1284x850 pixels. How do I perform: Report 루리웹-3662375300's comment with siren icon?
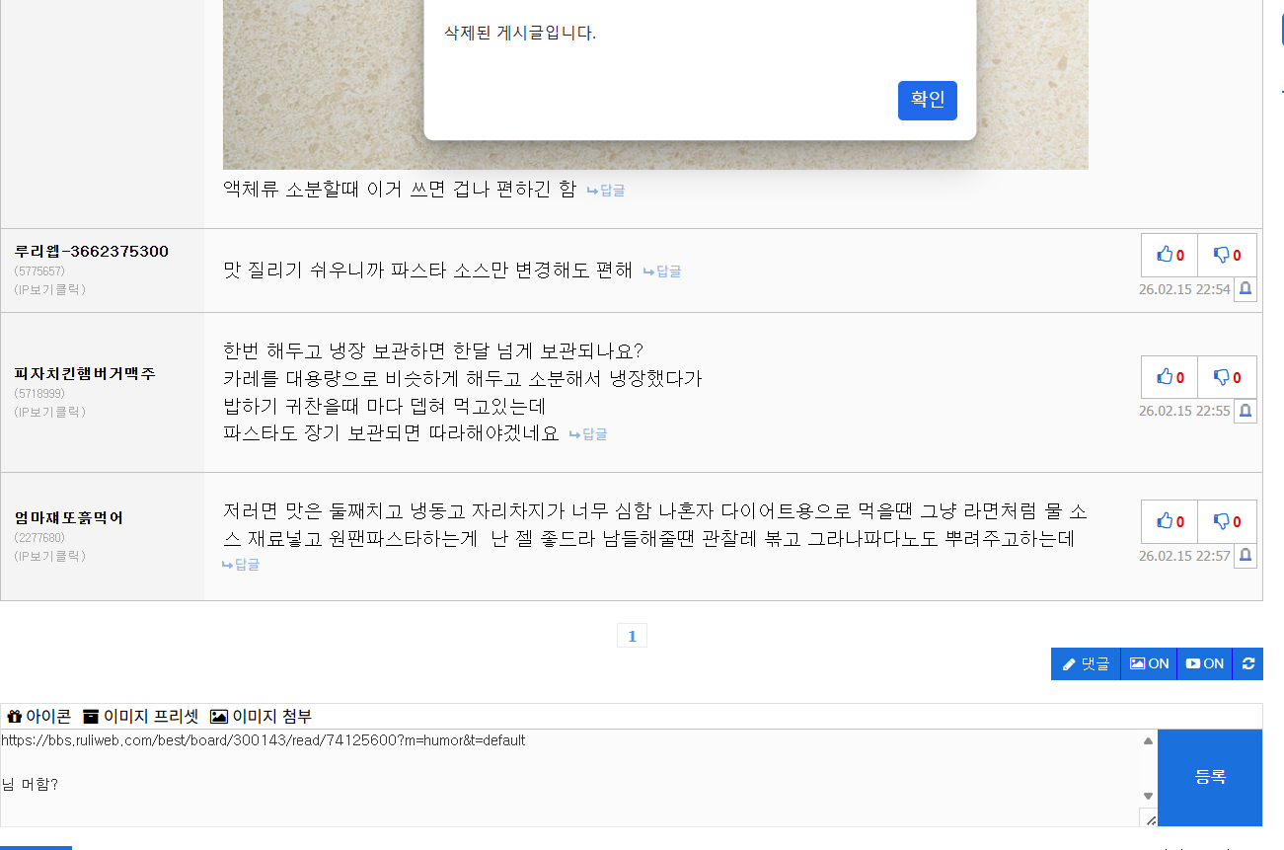[1246, 289]
